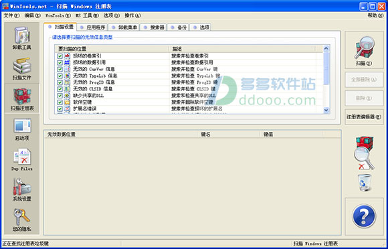The image size is (388, 249).
Task: Open the 选项(O) menu in menu bar
Action: coord(111,15)
